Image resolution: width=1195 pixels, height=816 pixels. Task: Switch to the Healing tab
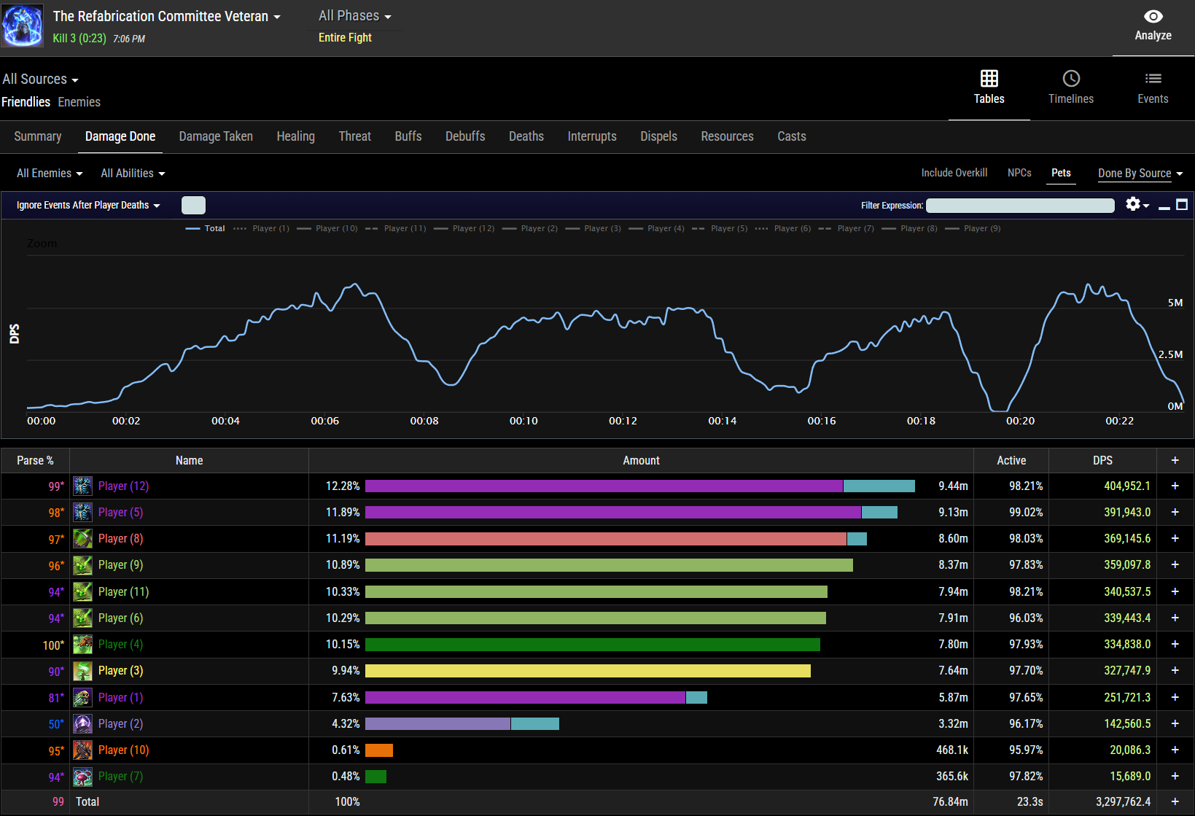(x=295, y=136)
